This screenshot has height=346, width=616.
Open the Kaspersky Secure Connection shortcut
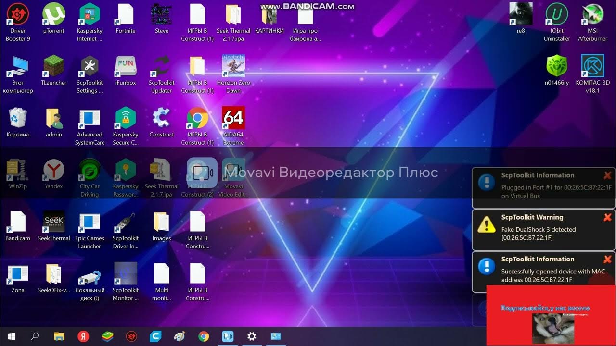(126, 118)
